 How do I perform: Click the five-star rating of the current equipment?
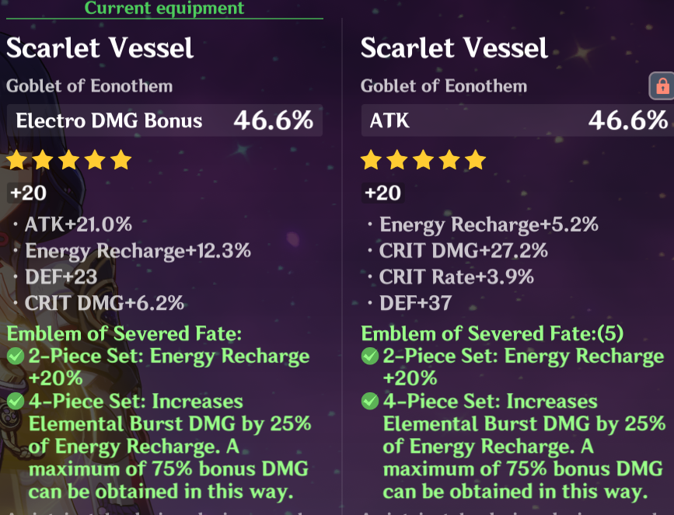tap(69, 161)
